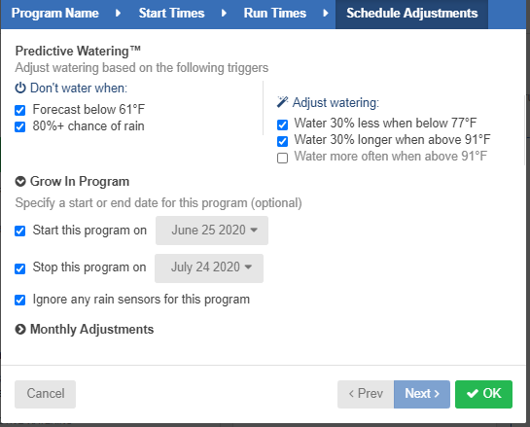This screenshot has width=530, height=427.
Task: Expand Monthly Adjustments using its arrow icon
Action: point(20,330)
